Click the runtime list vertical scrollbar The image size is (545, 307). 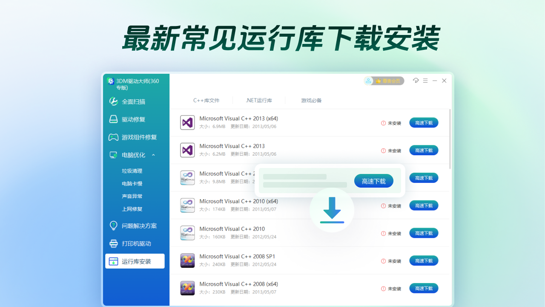(450, 139)
